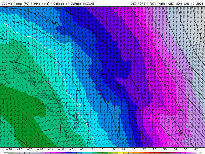Click 'College of DuPage NEXLAB' header text

(x=74, y=4)
